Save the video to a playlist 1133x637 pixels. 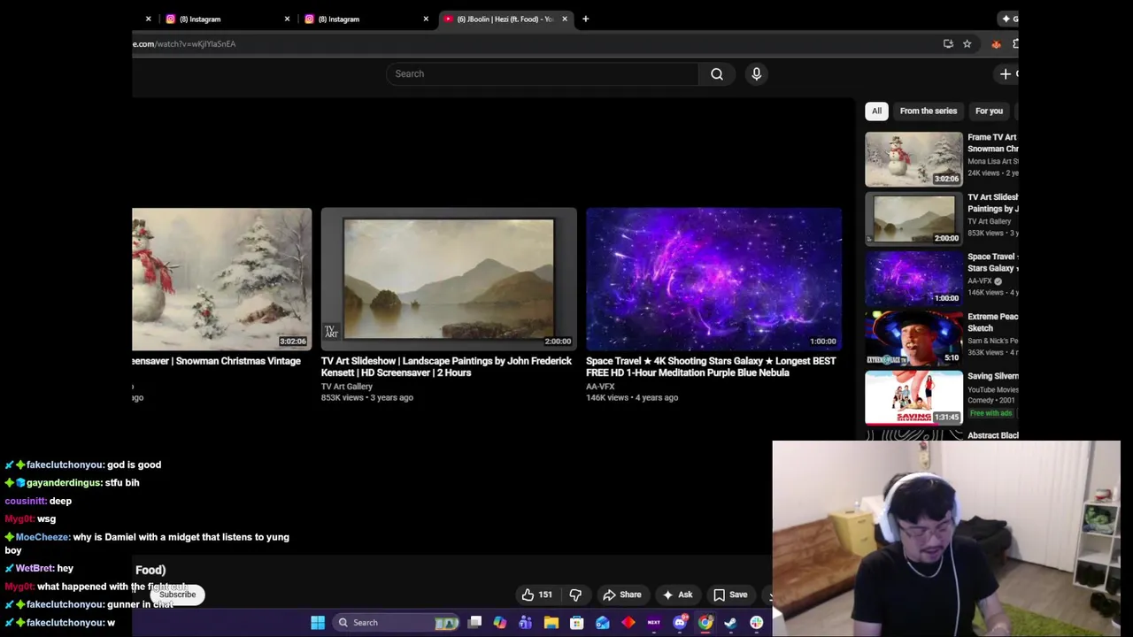tap(730, 595)
